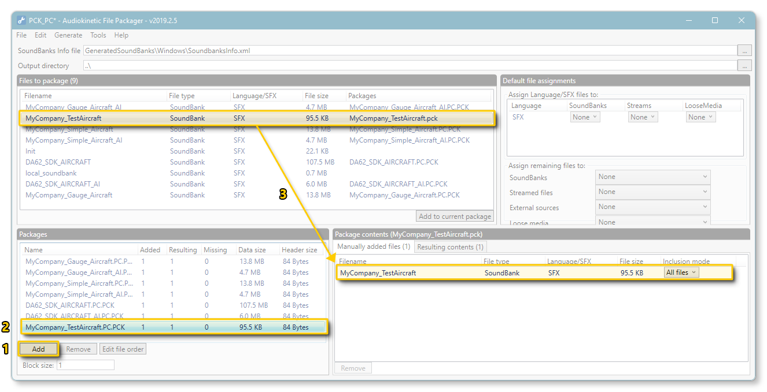Open the Tools menu

pyautogui.click(x=98, y=35)
